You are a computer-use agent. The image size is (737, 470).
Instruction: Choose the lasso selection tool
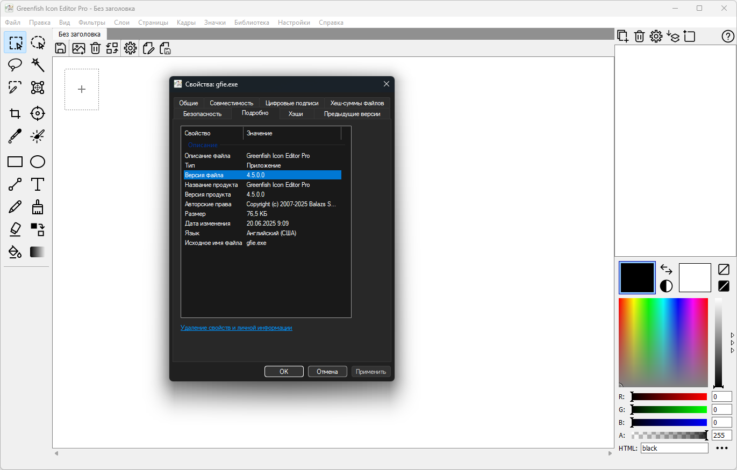tap(15, 65)
